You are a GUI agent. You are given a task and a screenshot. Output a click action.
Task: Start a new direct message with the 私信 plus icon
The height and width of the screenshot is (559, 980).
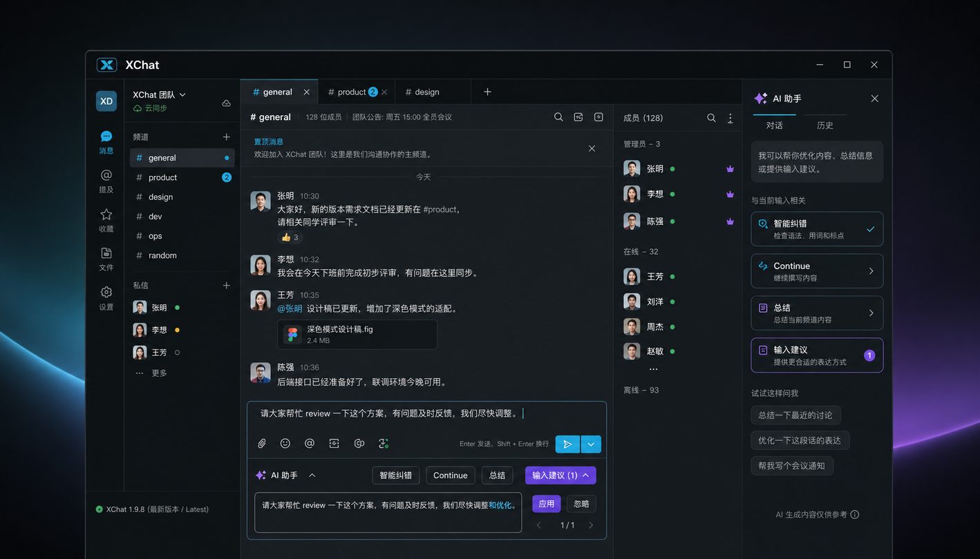[x=226, y=285]
